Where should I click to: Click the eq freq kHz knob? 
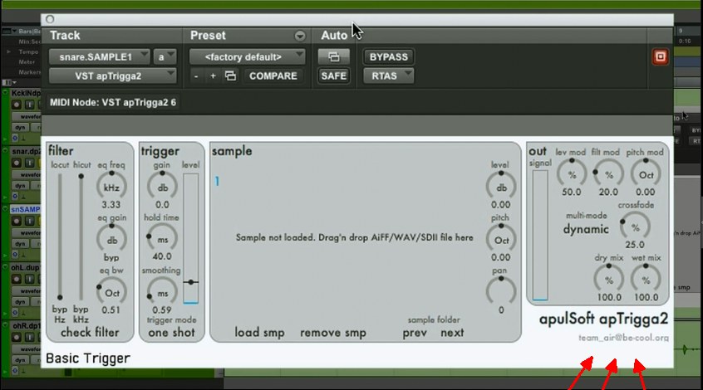(x=111, y=186)
